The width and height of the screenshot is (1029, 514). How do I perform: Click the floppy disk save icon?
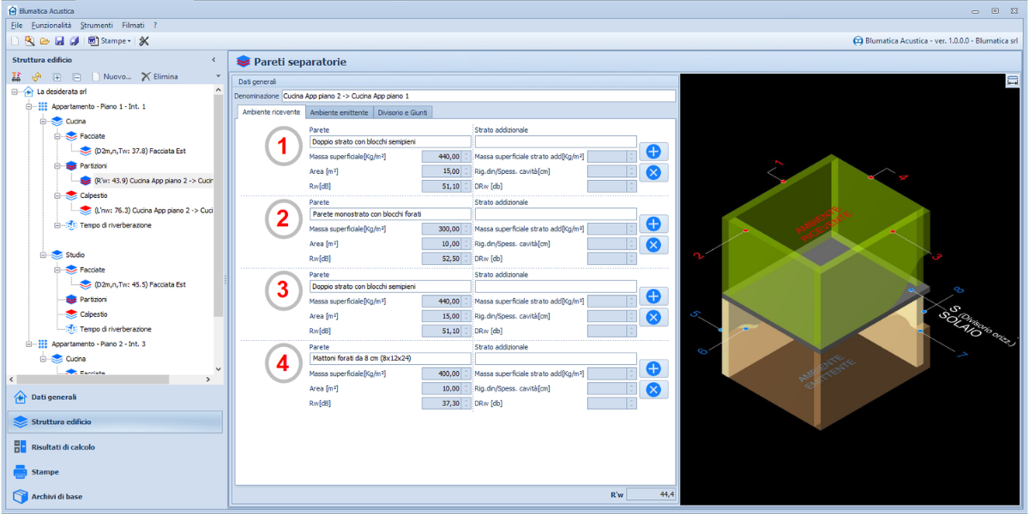[x=59, y=41]
